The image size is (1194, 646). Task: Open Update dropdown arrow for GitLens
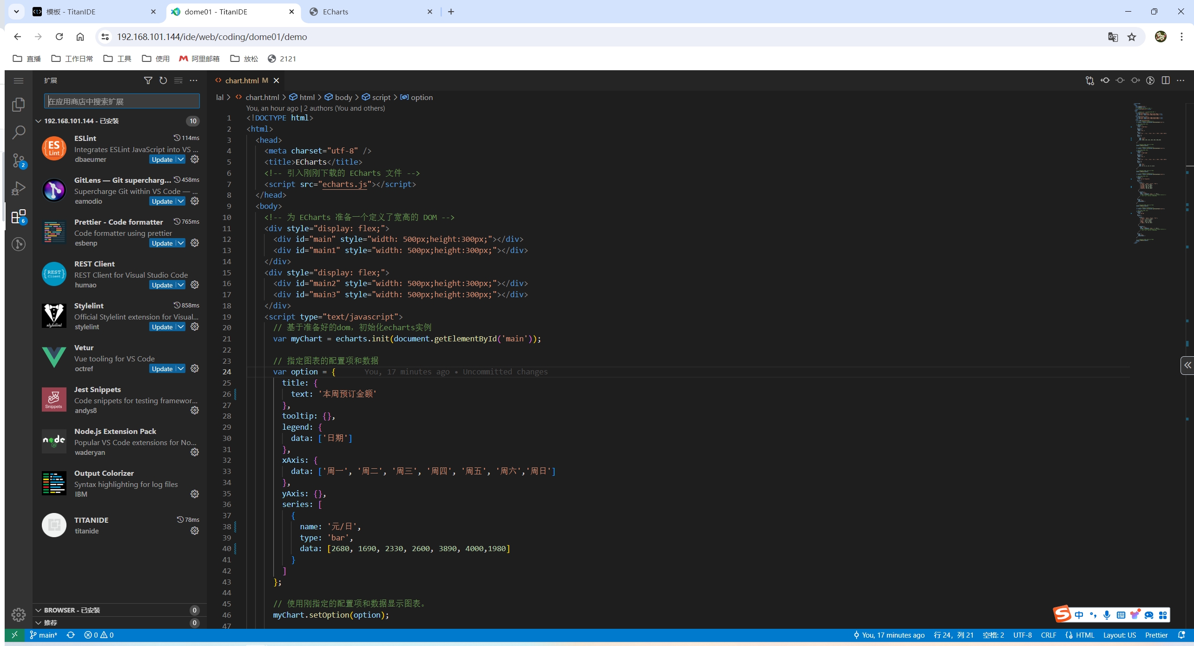point(181,201)
